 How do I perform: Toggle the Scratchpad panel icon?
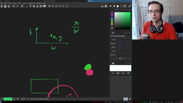(x=118, y=6)
